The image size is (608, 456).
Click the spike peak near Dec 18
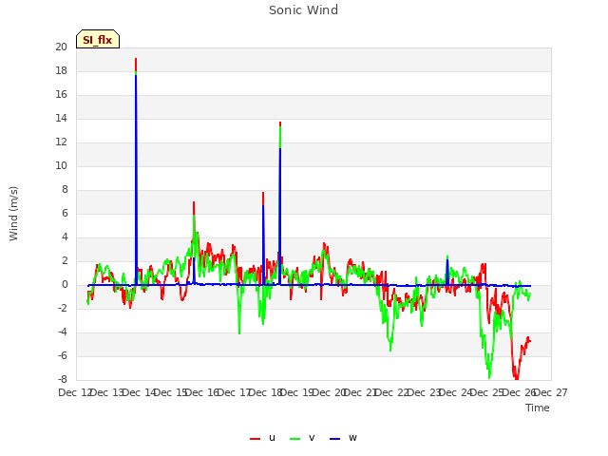pyautogui.click(x=280, y=123)
